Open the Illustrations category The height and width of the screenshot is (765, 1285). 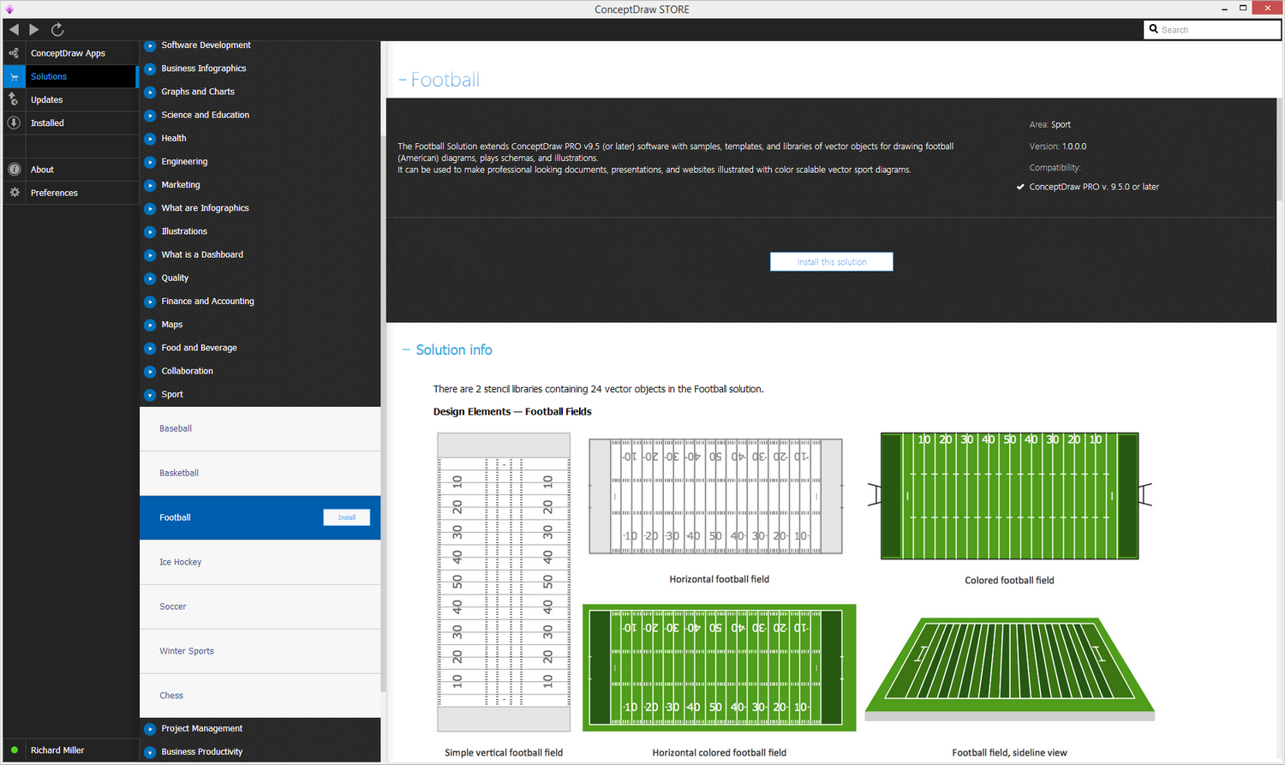click(184, 231)
